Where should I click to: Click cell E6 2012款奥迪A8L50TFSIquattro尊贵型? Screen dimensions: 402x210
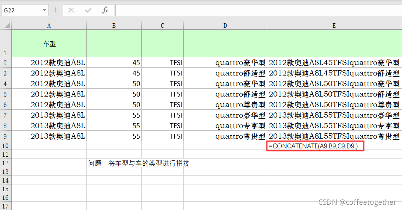click(x=334, y=104)
